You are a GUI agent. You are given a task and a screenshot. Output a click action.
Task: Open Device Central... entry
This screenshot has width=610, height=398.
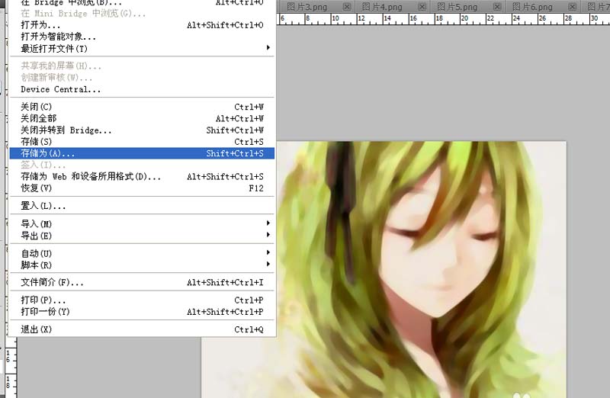(142, 89)
